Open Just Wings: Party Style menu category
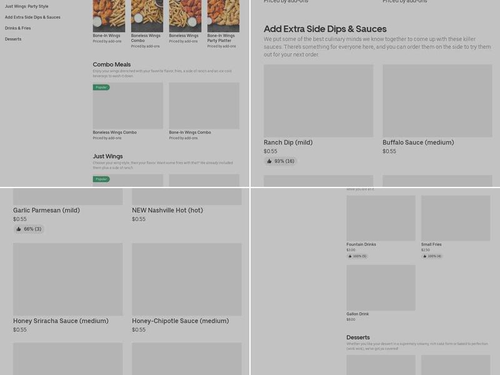The image size is (500, 375). pyautogui.click(x=26, y=6)
